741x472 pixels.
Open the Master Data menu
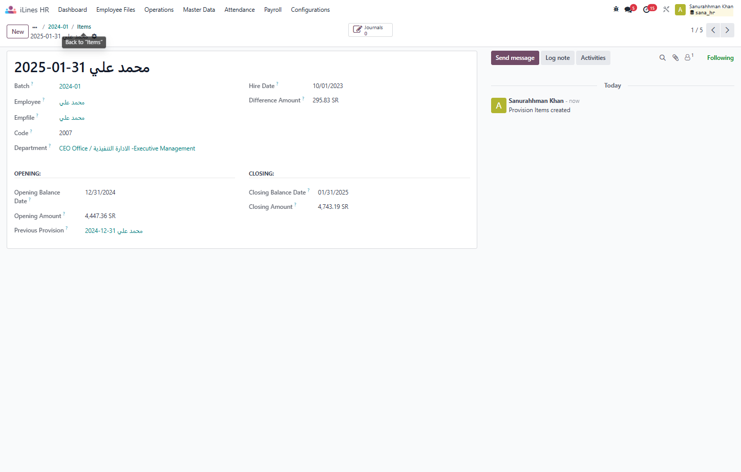point(199,10)
